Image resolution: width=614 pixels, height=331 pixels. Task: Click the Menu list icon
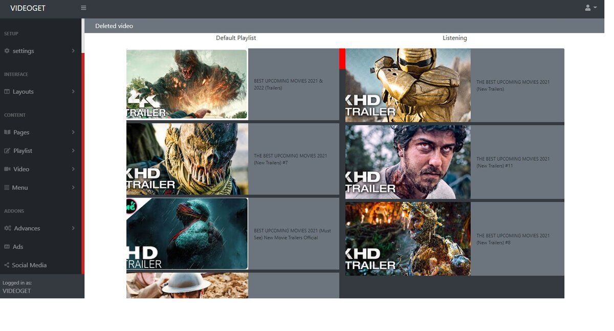pyautogui.click(x=7, y=187)
